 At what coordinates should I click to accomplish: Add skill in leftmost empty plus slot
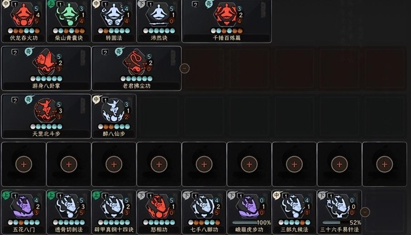click(x=24, y=164)
